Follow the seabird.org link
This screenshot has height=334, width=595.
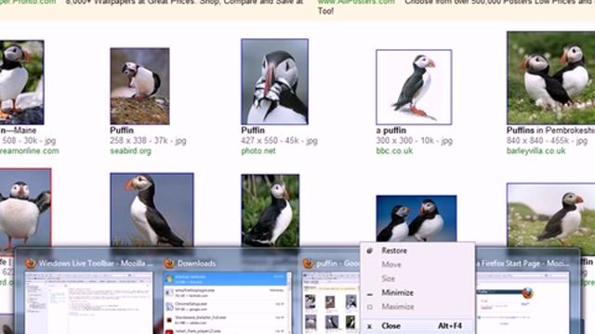[x=130, y=151]
